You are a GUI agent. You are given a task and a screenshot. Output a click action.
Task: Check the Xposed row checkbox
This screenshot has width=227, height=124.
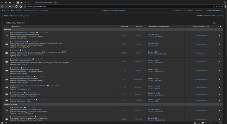click(220, 53)
